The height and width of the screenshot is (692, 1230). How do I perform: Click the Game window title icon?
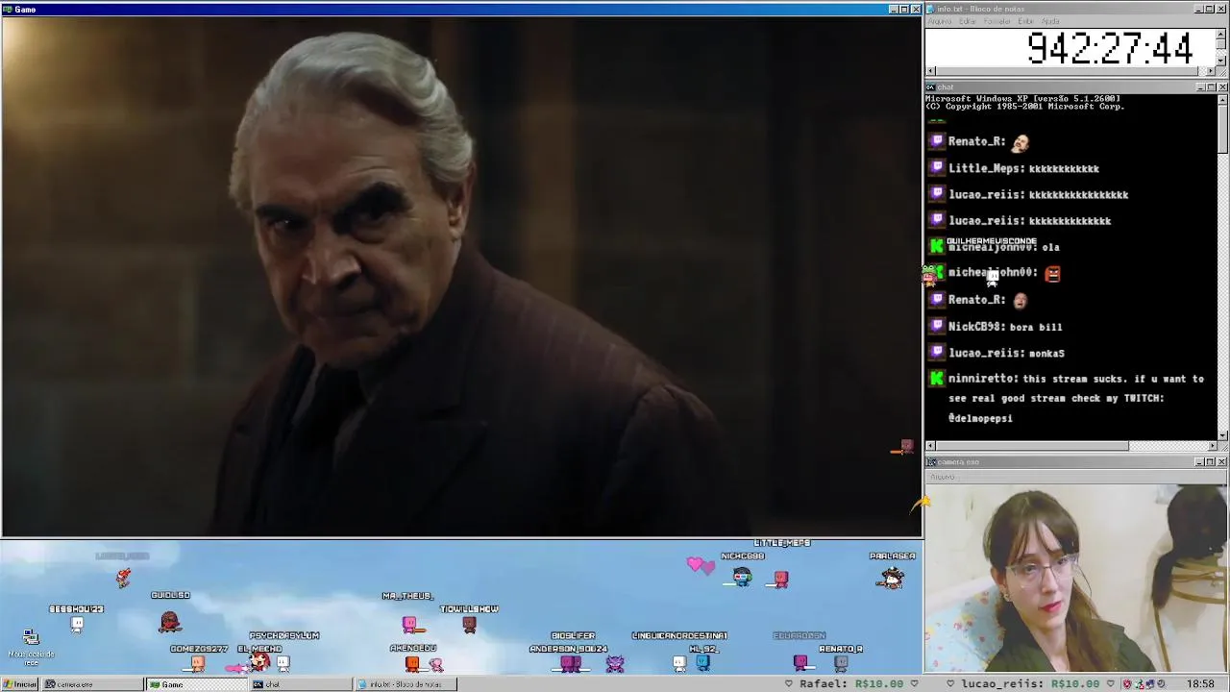point(8,9)
